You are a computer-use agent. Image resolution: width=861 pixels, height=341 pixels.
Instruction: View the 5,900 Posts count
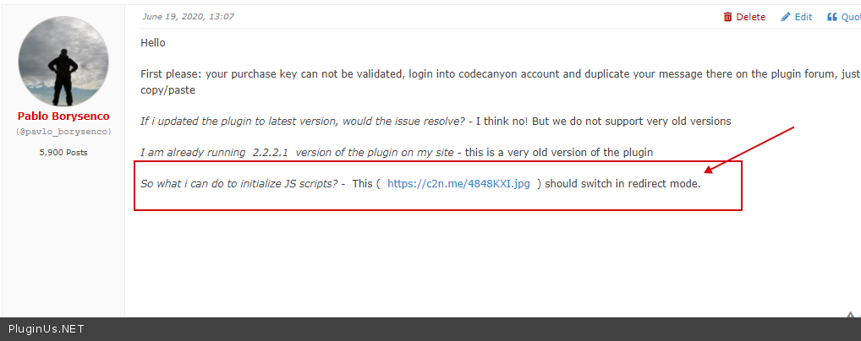coord(63,153)
